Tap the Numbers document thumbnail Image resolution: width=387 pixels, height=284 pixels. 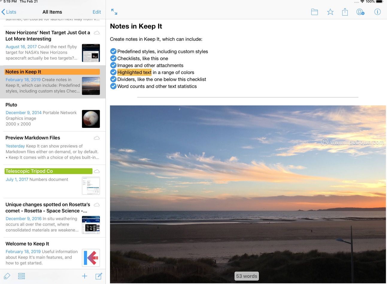91,186
